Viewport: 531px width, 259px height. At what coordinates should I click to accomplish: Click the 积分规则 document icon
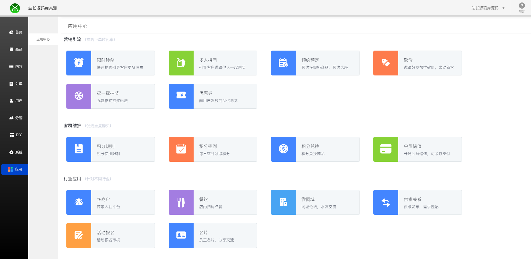point(79,149)
